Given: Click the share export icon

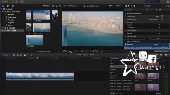Looking at the screenshot, I should click(x=168, y=2).
